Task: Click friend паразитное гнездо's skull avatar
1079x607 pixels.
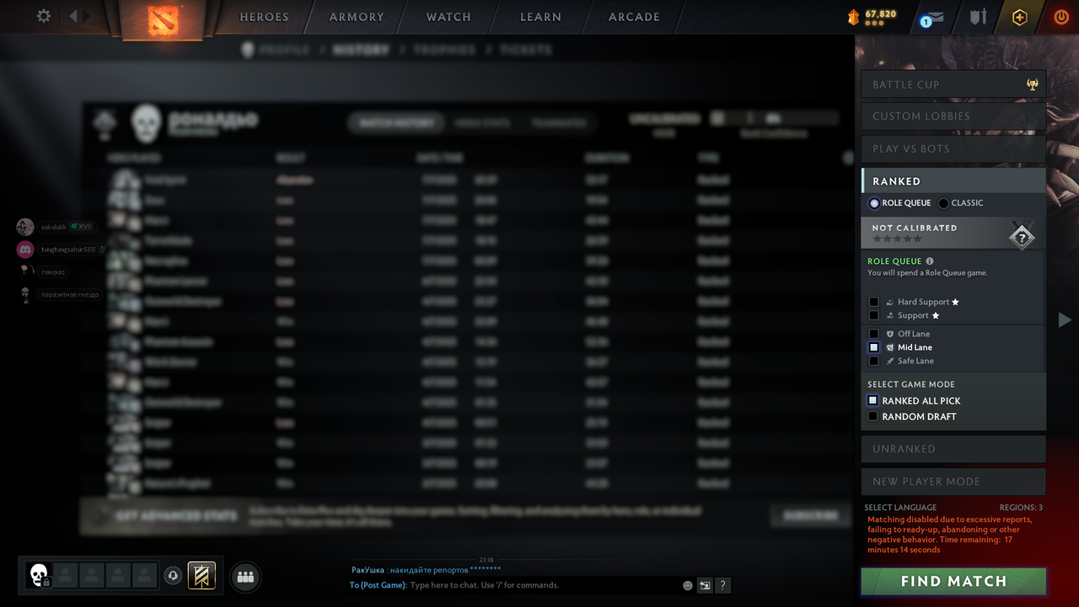Action: click(x=25, y=294)
